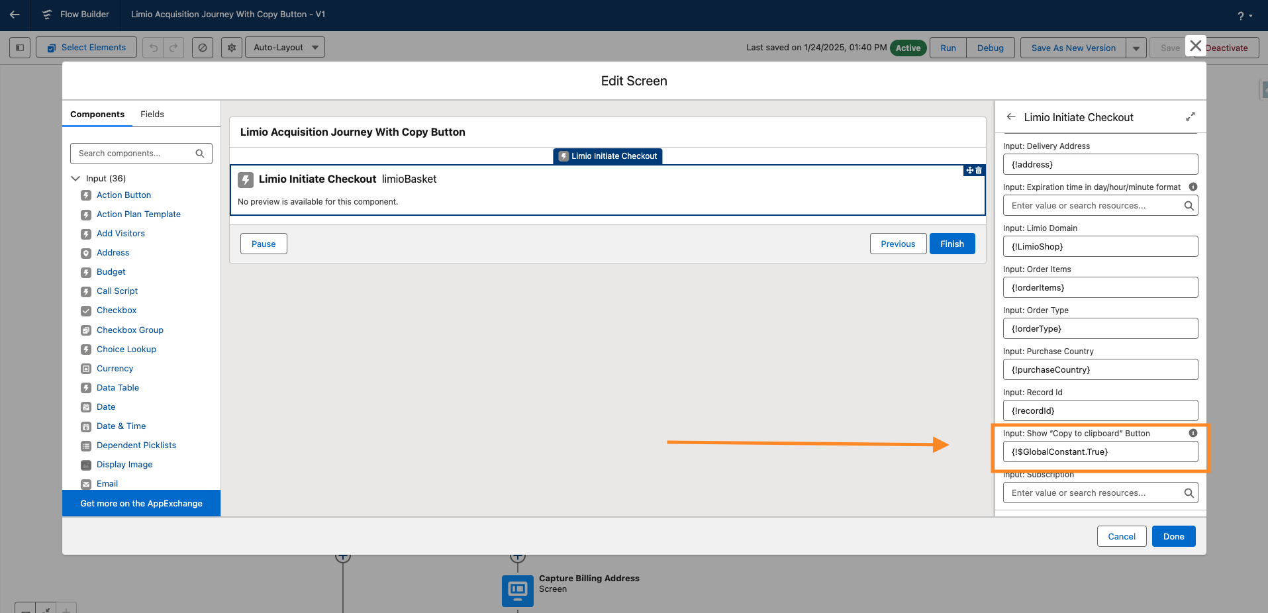Screen dimensions: 1268x613
Task: Click the Finish button in preview
Action: tap(952, 244)
